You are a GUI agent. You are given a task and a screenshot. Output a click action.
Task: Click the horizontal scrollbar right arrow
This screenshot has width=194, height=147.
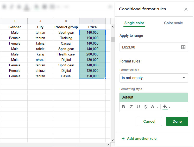pyautogui.click(x=108, y=144)
